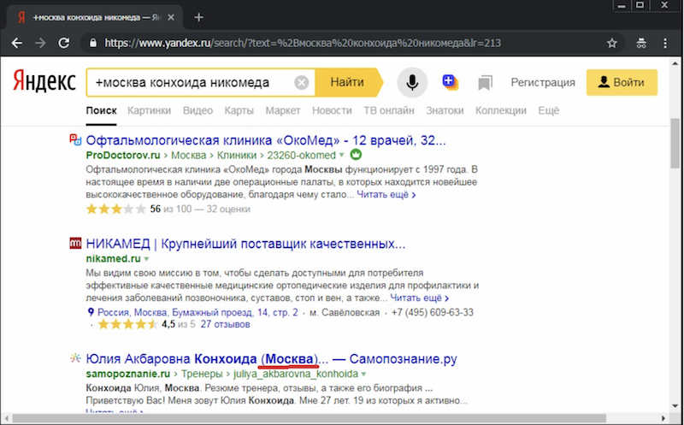
Task: Switch to the Картинки tab
Action: [149, 110]
